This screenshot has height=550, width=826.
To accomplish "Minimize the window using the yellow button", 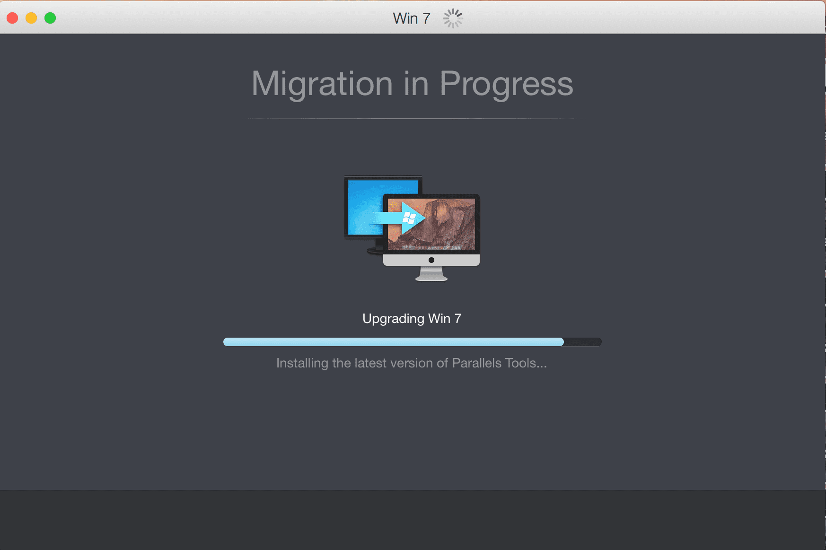I will point(31,18).
